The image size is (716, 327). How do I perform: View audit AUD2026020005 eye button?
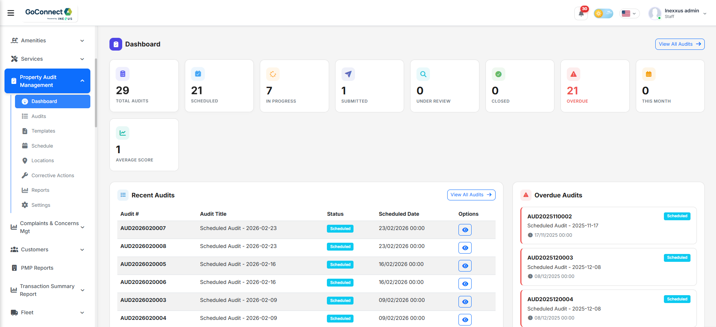[x=465, y=266]
